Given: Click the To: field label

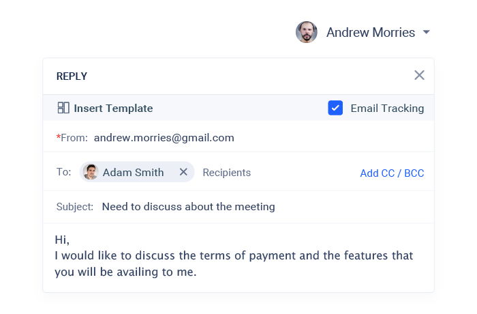Looking at the screenshot, I should tap(63, 172).
